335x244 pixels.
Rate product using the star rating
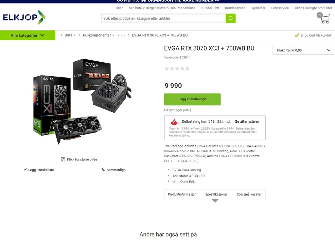coord(177,68)
